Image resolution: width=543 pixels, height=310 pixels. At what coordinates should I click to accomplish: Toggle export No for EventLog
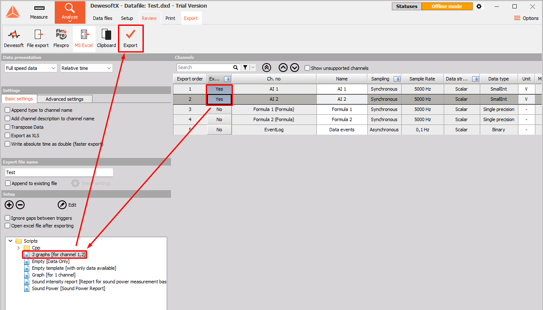point(219,130)
